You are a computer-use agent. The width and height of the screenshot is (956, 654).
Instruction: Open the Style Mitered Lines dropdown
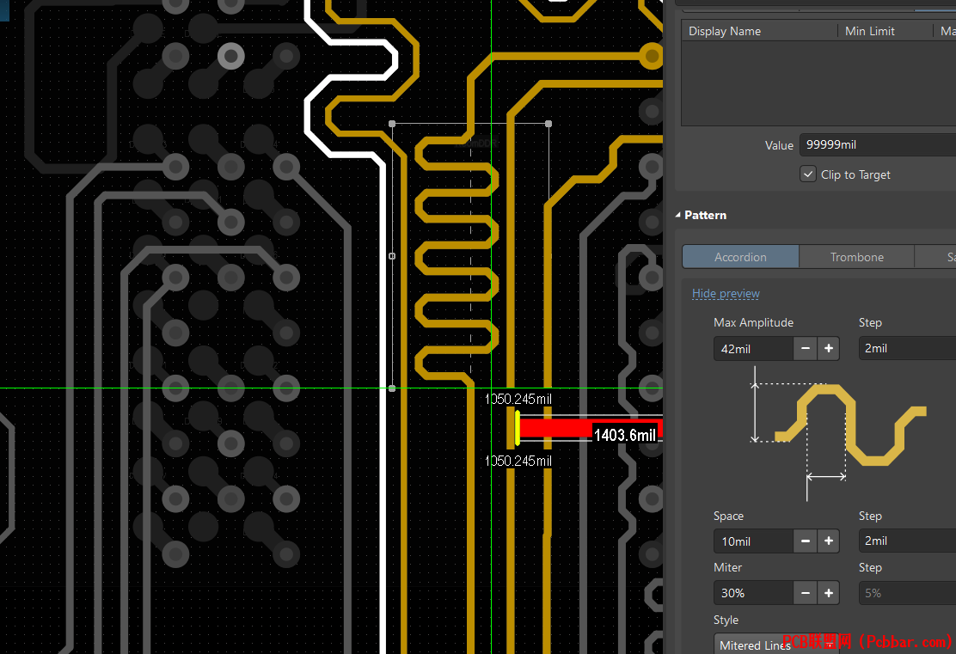(x=776, y=645)
